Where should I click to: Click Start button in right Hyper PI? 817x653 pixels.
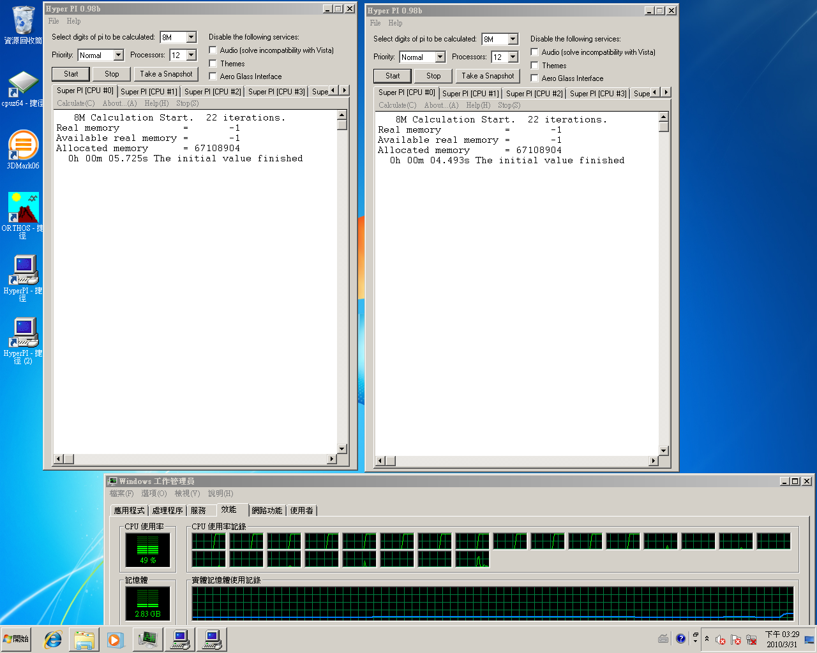click(393, 76)
